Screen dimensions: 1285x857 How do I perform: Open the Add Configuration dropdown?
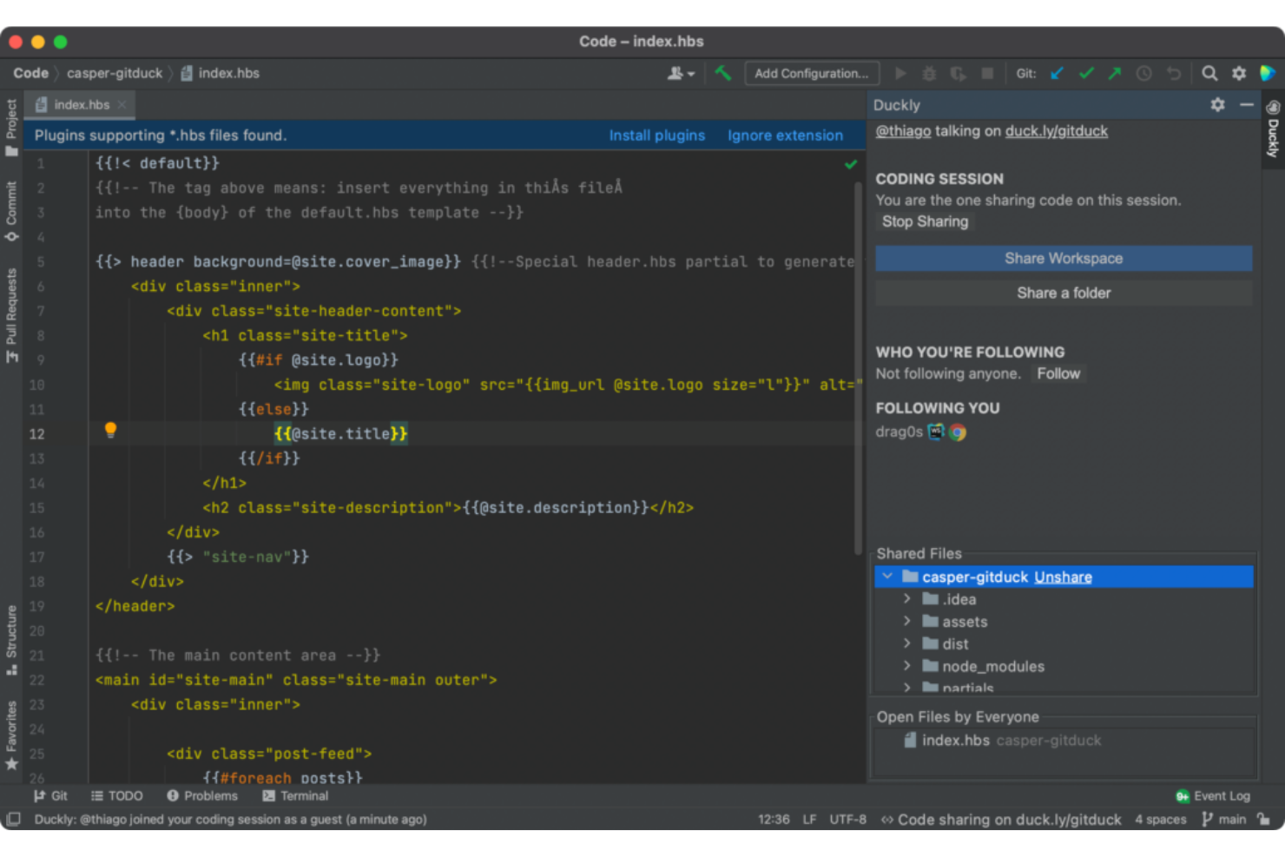[811, 73]
